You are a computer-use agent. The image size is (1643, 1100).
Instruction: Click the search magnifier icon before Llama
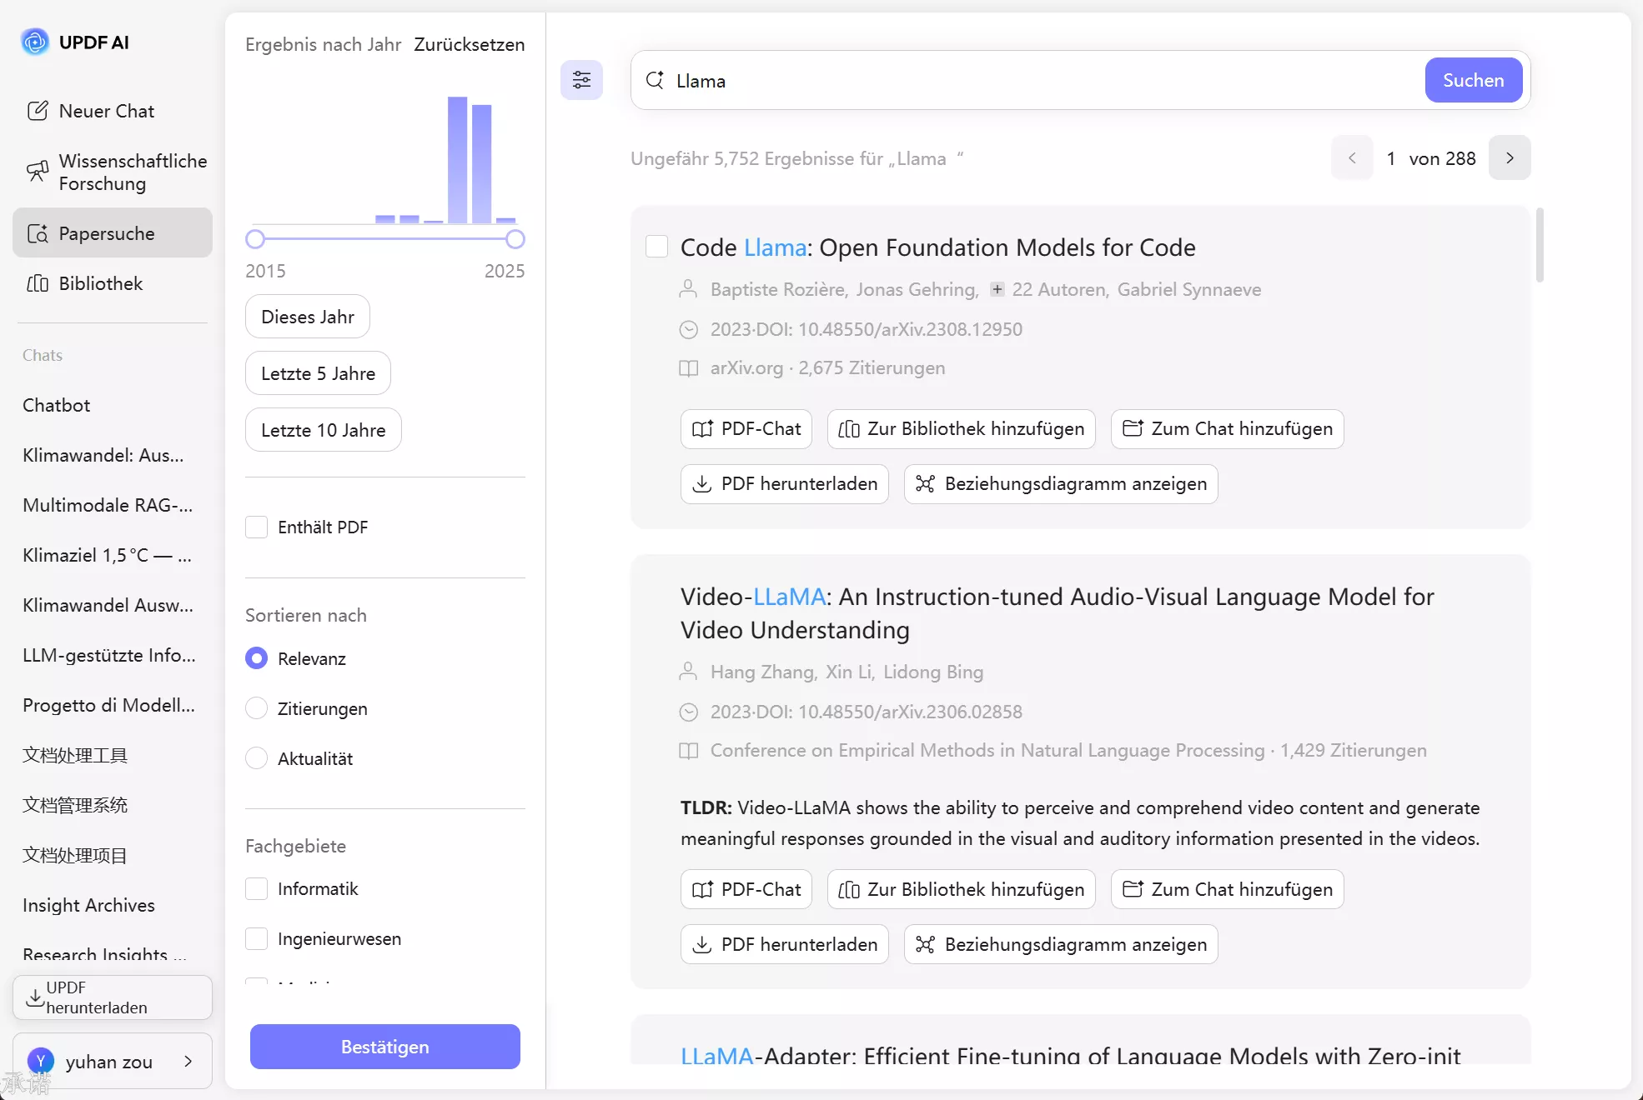(x=656, y=80)
